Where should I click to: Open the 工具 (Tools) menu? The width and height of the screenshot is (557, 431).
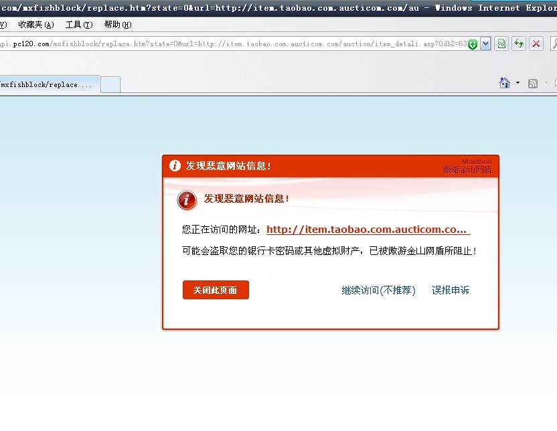point(79,25)
